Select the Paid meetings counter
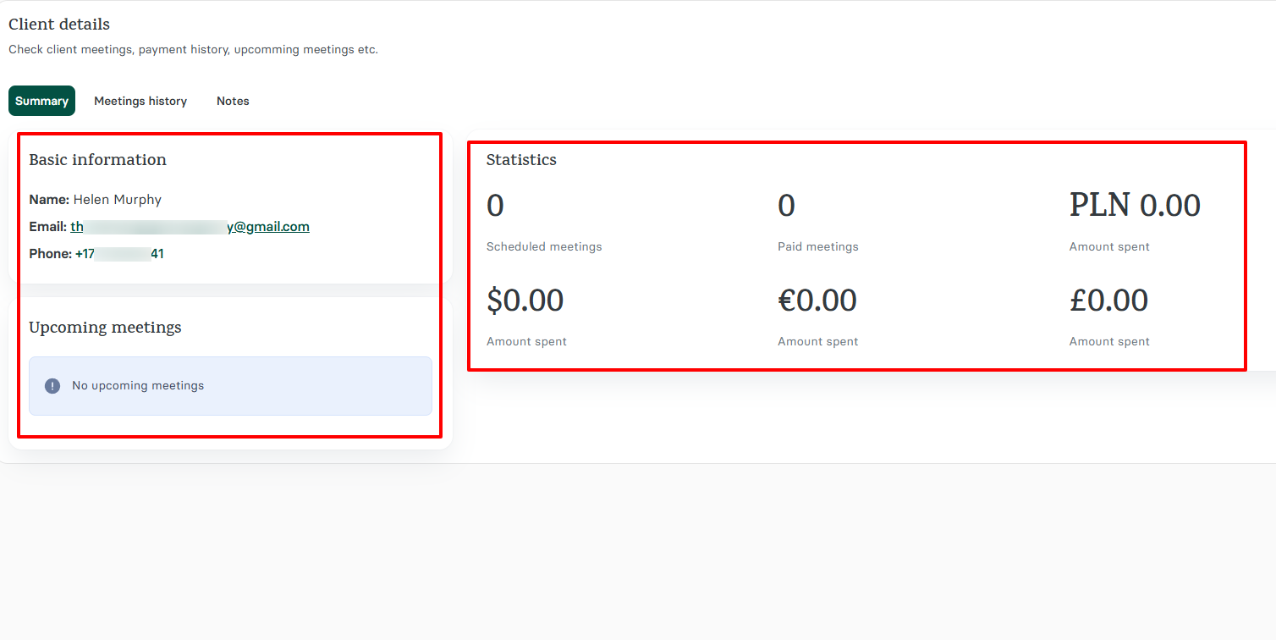This screenshot has width=1276, height=640. click(786, 205)
